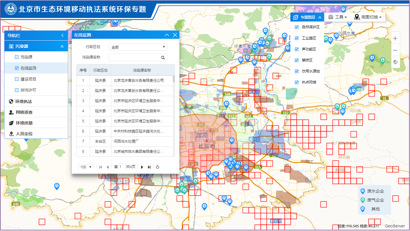Select the 河西污水处理厂 entry in the list

126,141
